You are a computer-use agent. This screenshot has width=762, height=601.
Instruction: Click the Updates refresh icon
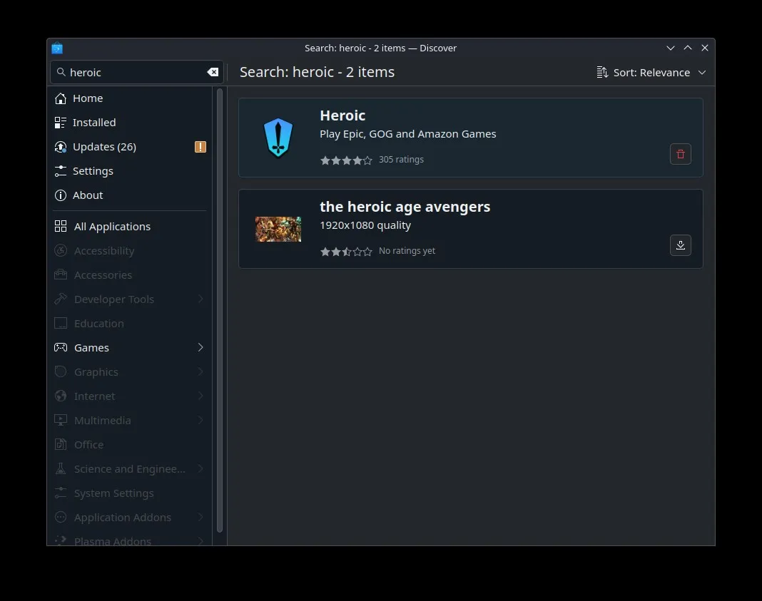(60, 147)
